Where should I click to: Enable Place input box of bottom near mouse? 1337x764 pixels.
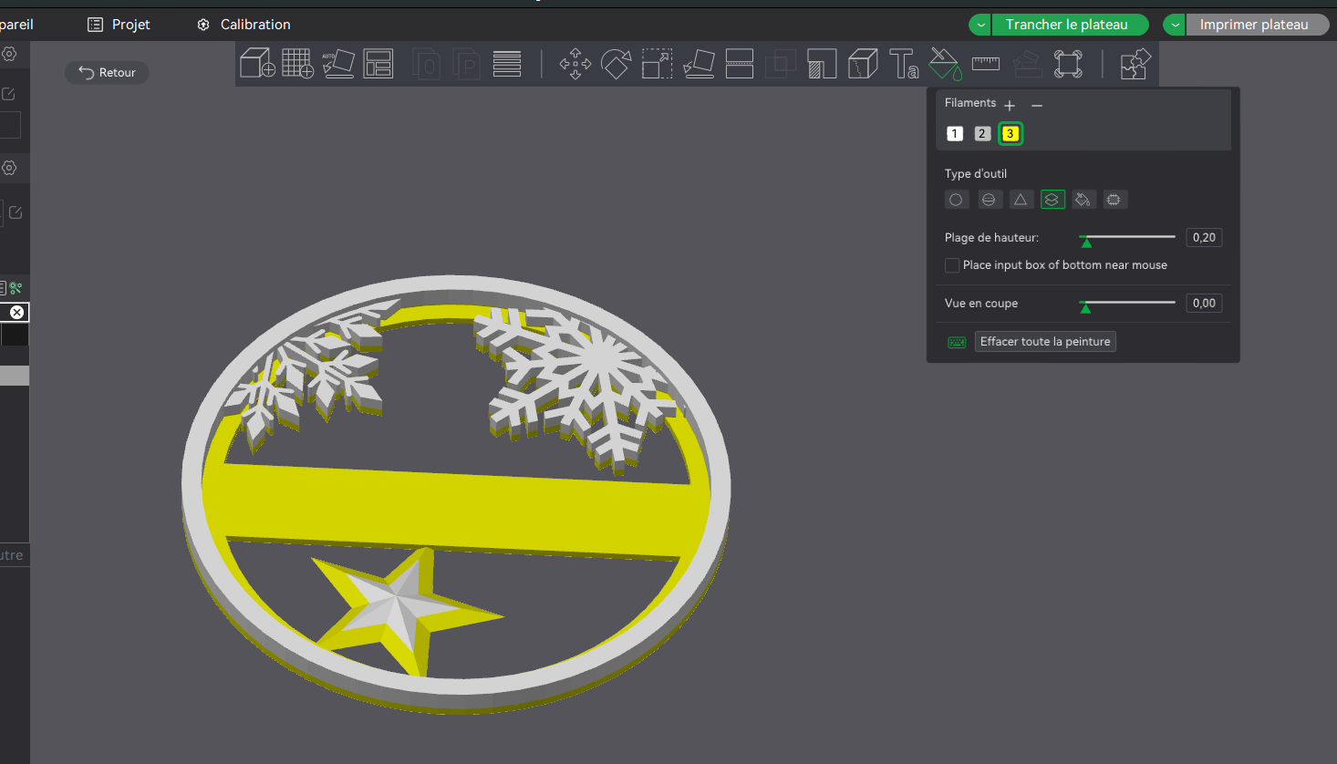click(x=952, y=265)
